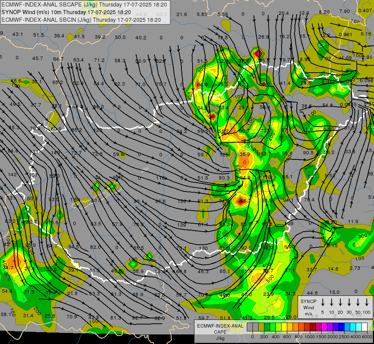Click the 30 m/s wind arrow in legend
The height and width of the screenshot is (344, 374).
(x=349, y=302)
